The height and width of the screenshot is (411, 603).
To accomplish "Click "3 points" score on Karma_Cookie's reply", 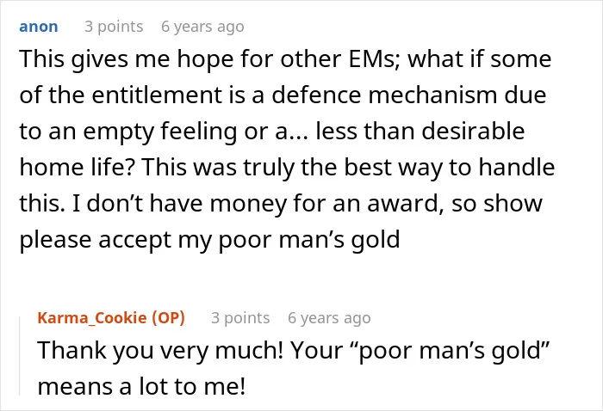I will pos(240,318).
